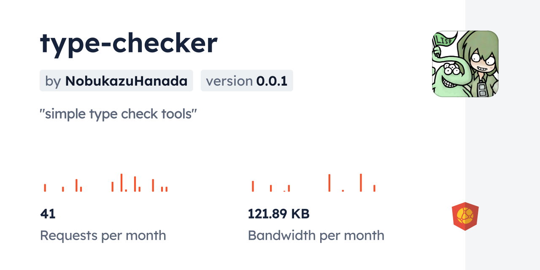Click the leftmost bar of bandwidth sparkline

click(253, 186)
